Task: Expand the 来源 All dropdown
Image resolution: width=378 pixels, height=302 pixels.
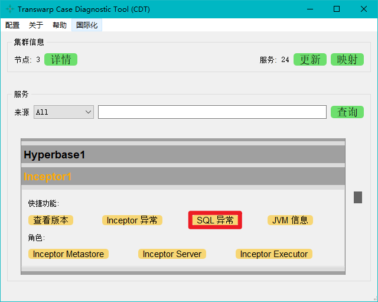Action: (x=64, y=112)
